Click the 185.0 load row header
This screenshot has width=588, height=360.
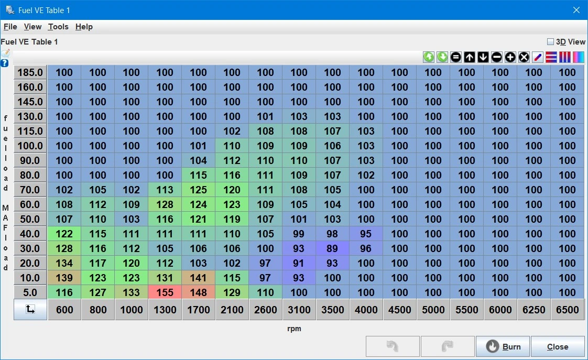coord(30,72)
